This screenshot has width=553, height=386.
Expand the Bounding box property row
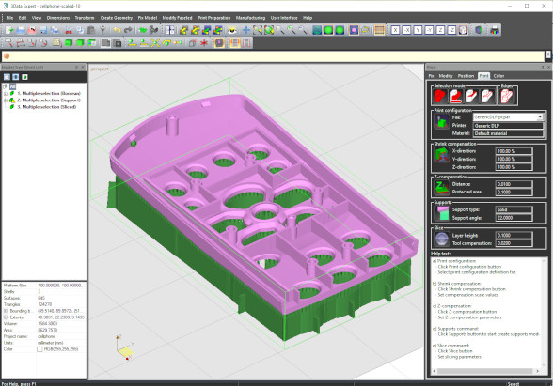click(6, 311)
